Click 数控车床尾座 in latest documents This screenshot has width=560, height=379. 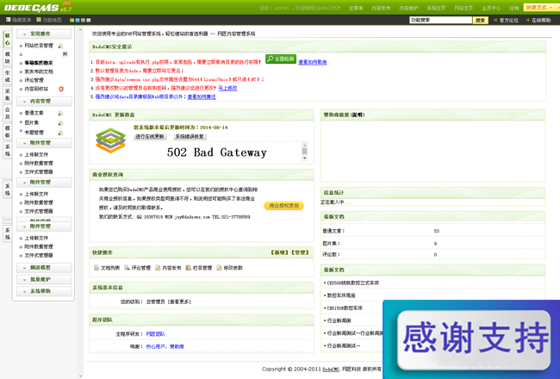pyautogui.click(x=341, y=295)
